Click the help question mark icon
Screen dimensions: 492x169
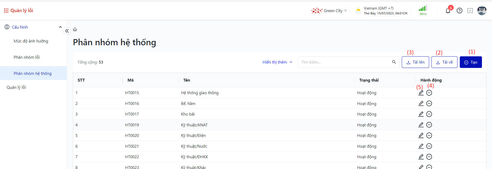pyautogui.click(x=460, y=11)
